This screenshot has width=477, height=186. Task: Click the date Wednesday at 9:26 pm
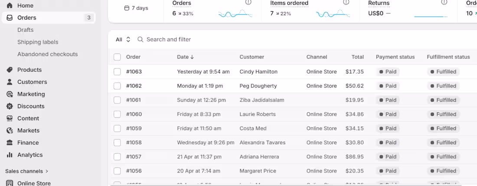click(206, 143)
